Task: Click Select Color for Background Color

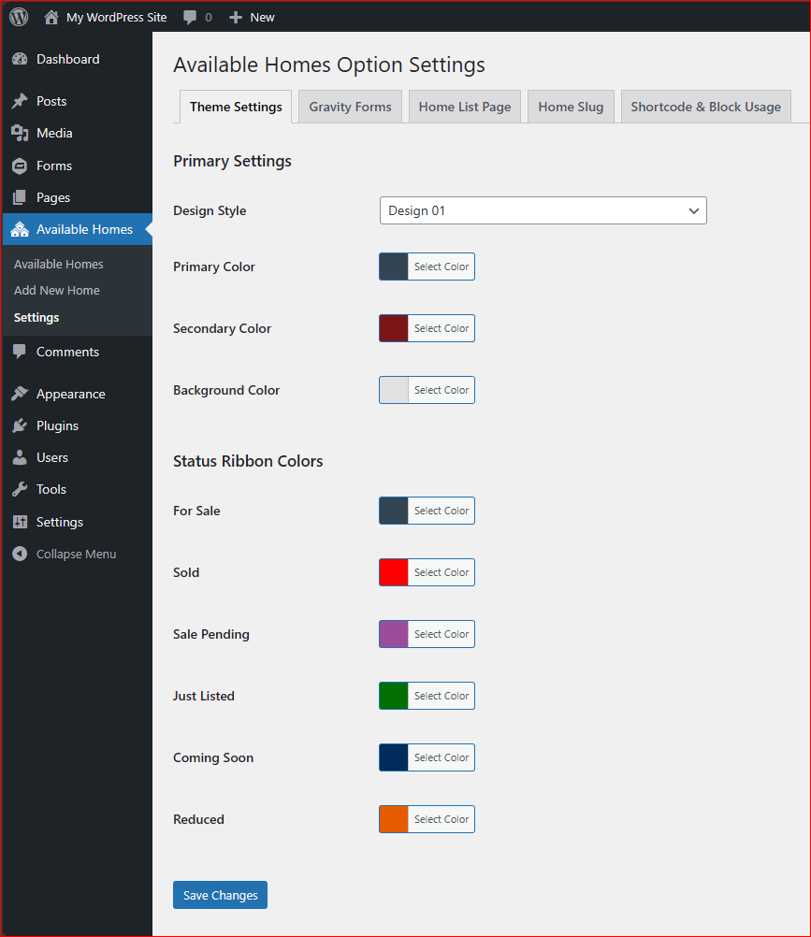Action: (442, 390)
